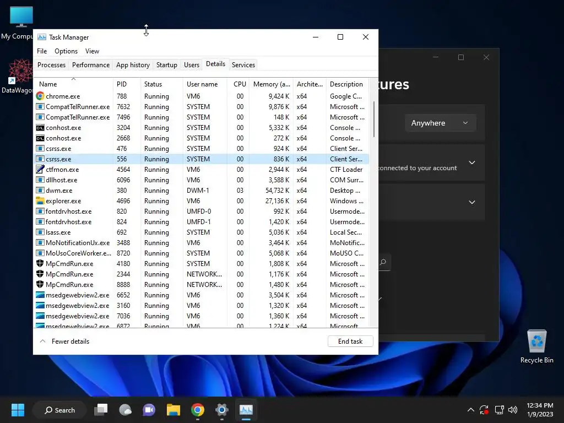This screenshot has height=423, width=564.
Task: Sort processes by Name column header
Action: pyautogui.click(x=73, y=84)
